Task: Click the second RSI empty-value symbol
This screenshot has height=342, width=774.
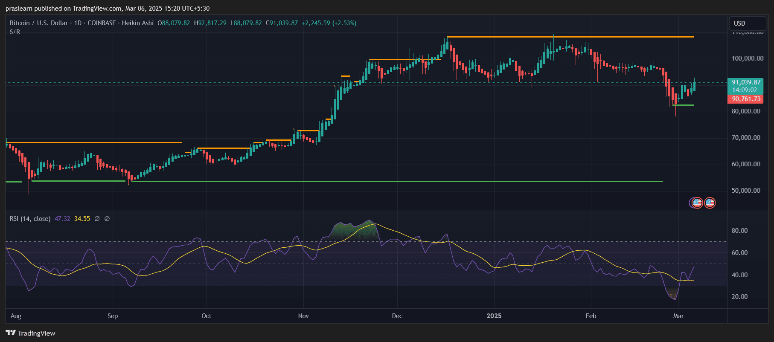Action: coord(107,219)
